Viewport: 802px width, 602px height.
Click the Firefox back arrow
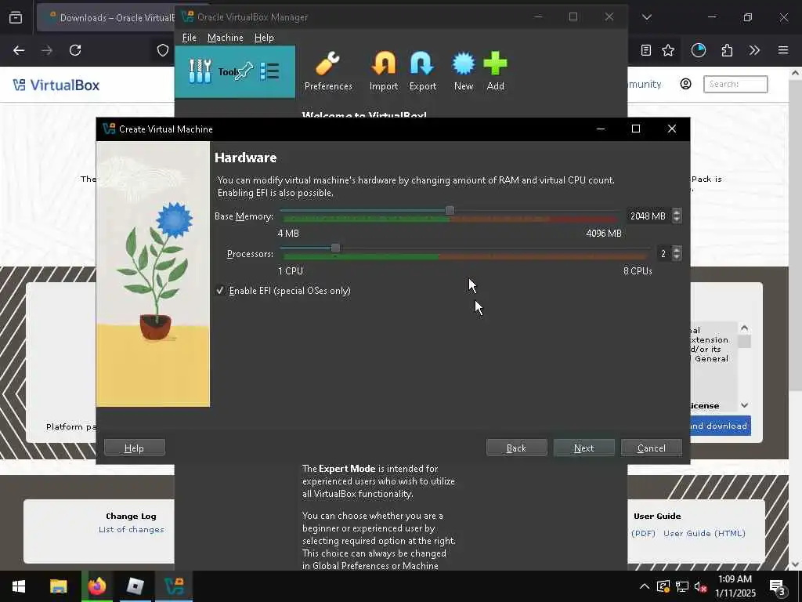(x=19, y=50)
